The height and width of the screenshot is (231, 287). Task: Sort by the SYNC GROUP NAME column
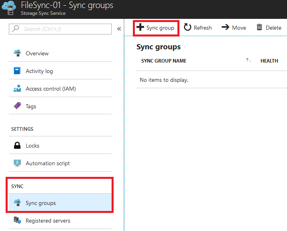coord(164,61)
